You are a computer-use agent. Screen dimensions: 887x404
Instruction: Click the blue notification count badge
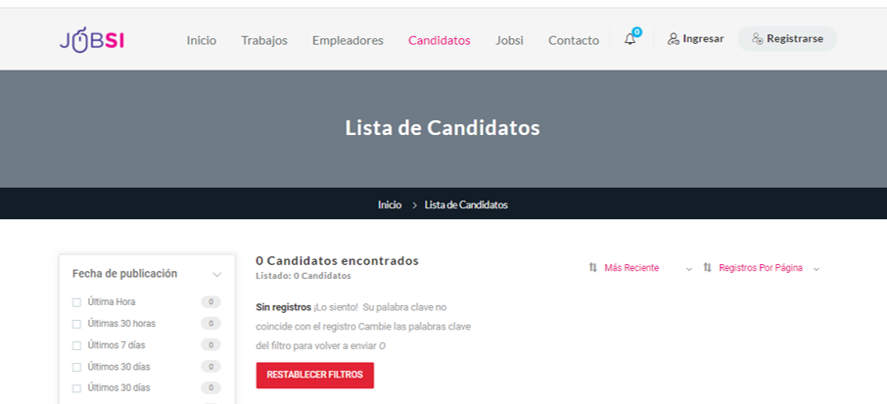[x=637, y=31]
